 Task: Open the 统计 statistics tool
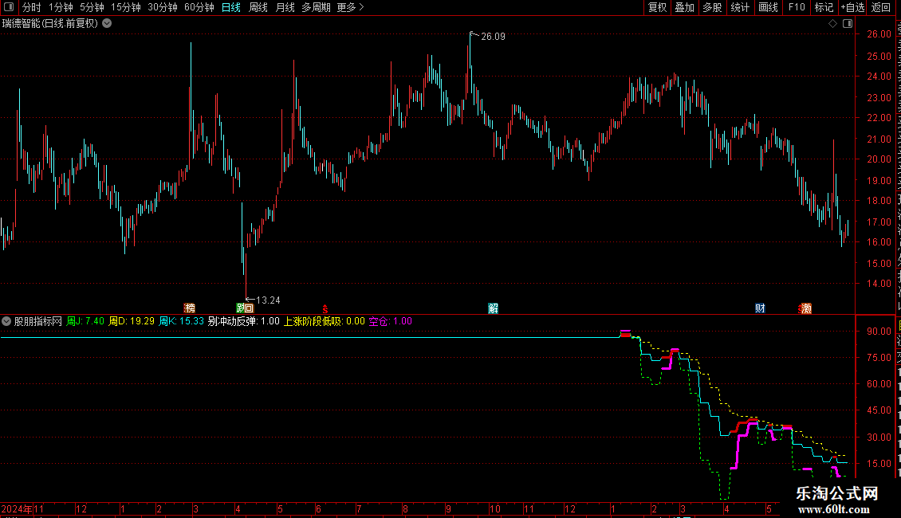point(740,7)
